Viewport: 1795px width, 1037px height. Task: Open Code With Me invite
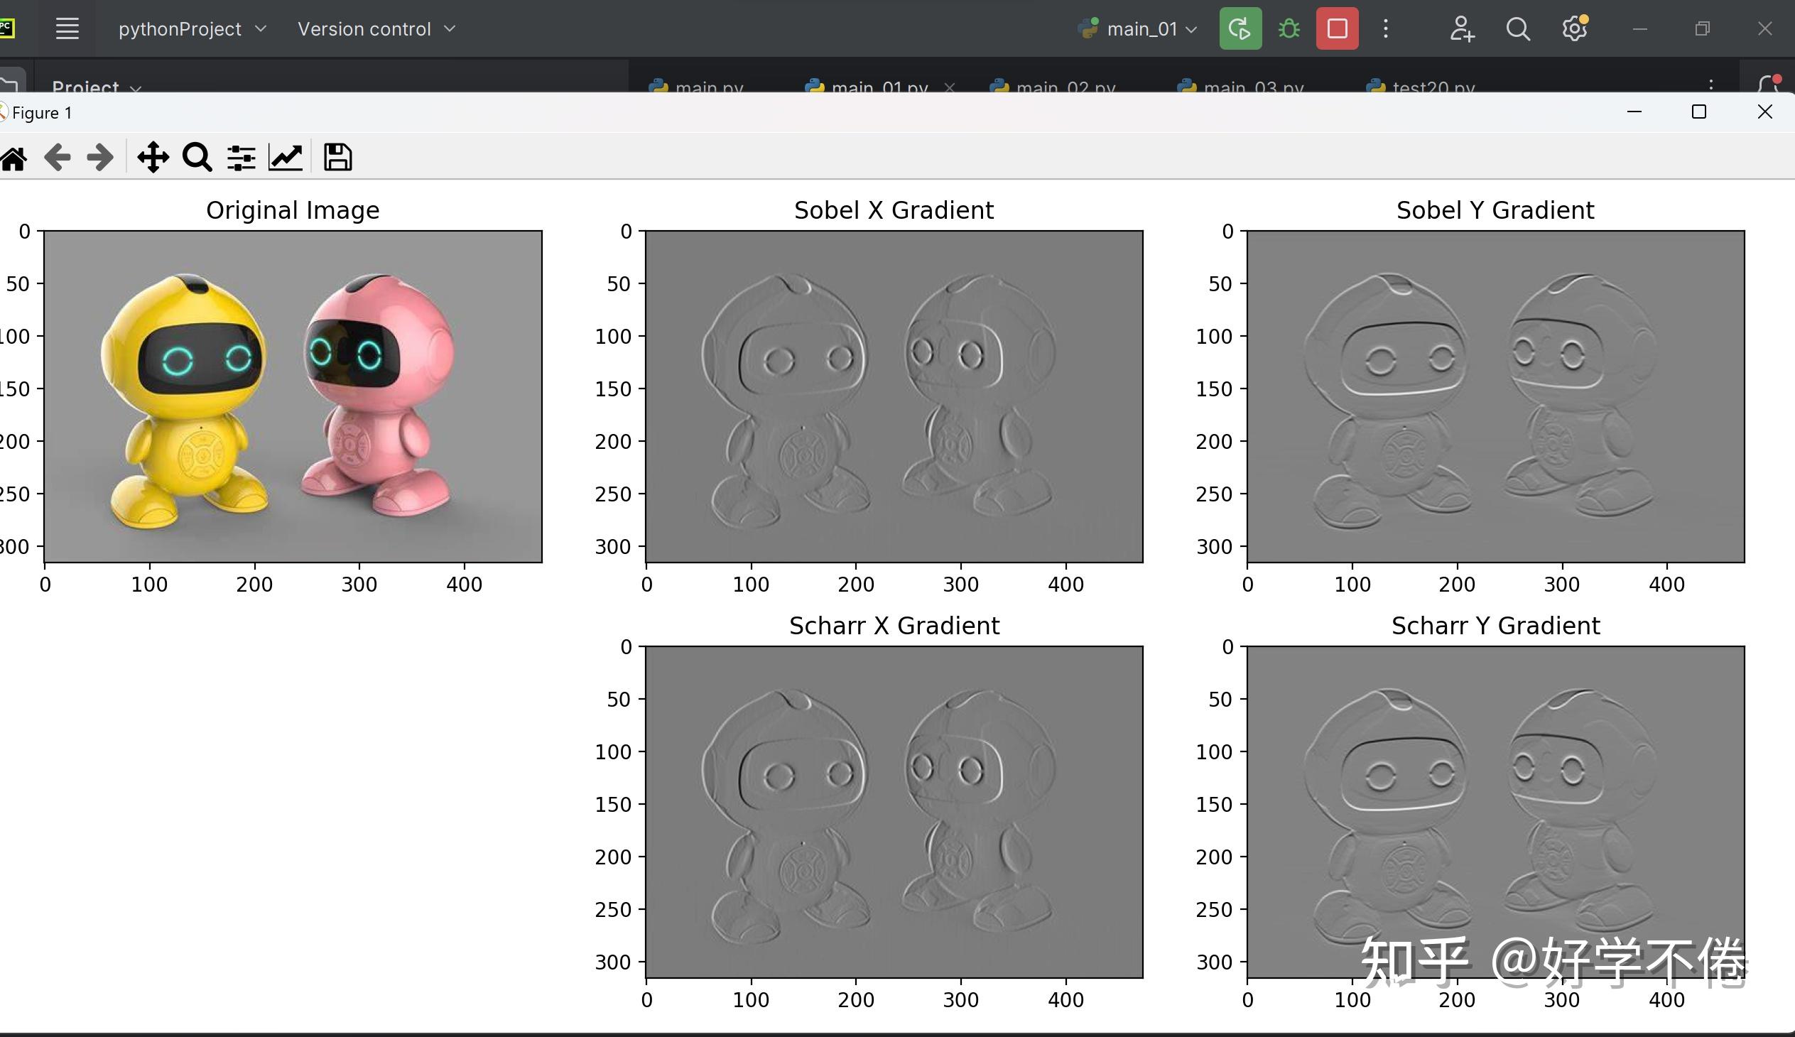(x=1461, y=28)
